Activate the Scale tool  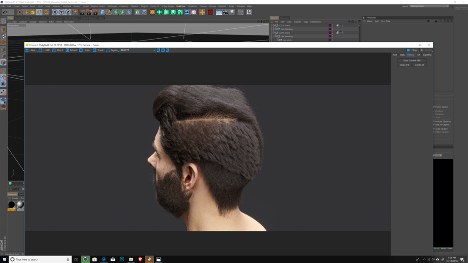[x=33, y=12]
